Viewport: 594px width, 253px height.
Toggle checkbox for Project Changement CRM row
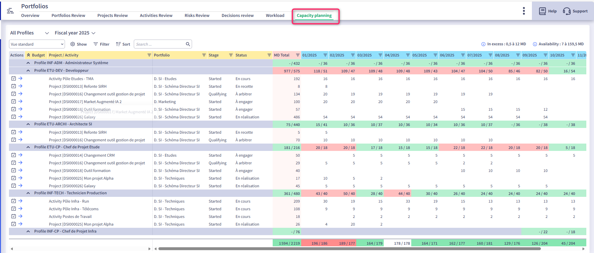pyautogui.click(x=13, y=155)
